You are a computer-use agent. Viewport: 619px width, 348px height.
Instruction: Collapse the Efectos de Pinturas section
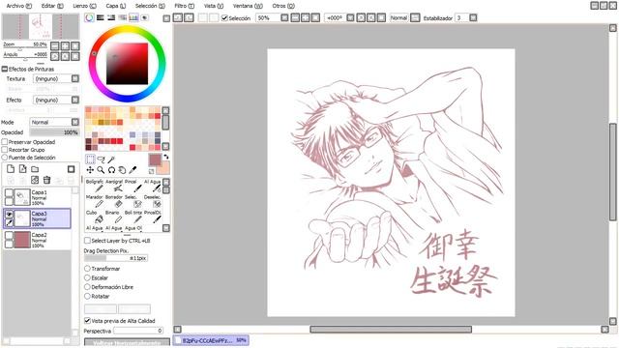5,69
